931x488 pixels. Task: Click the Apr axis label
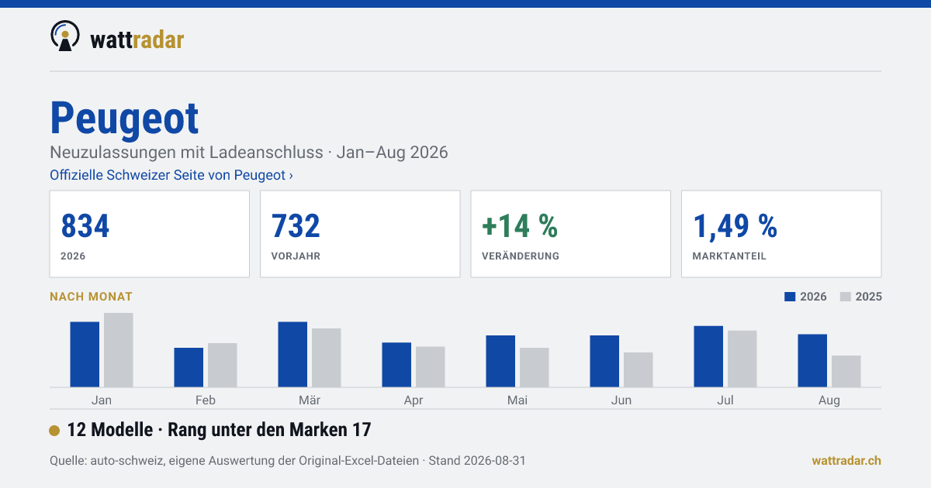click(414, 400)
